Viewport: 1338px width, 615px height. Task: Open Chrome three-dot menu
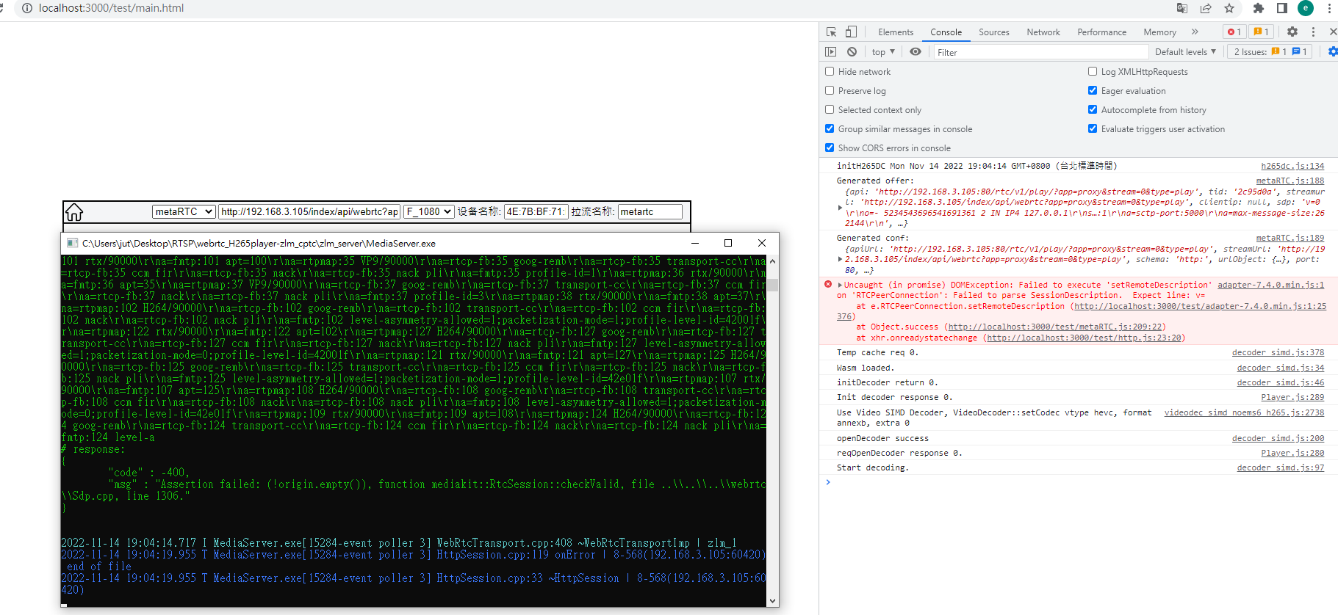coord(1329,8)
